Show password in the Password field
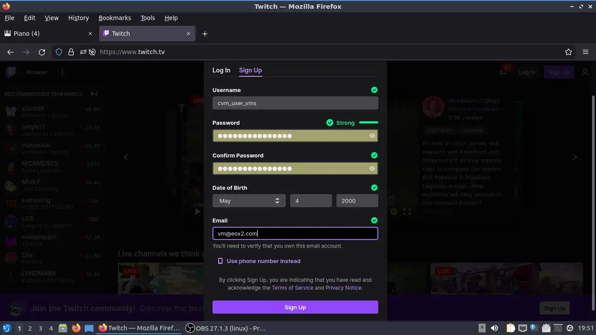The width and height of the screenshot is (596, 335). (372, 136)
